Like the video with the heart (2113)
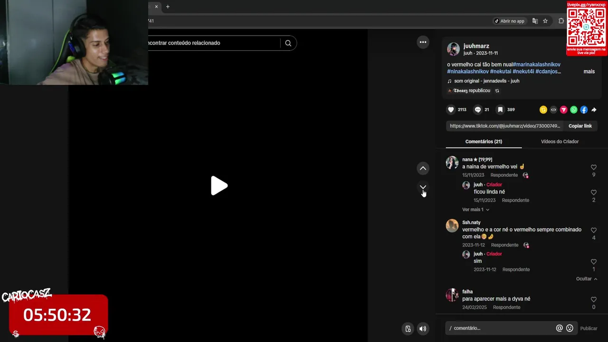Screen dimensions: 608x342 [x=451, y=110]
